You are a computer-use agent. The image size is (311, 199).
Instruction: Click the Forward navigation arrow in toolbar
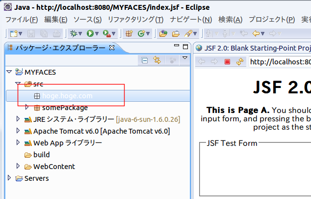273,33
